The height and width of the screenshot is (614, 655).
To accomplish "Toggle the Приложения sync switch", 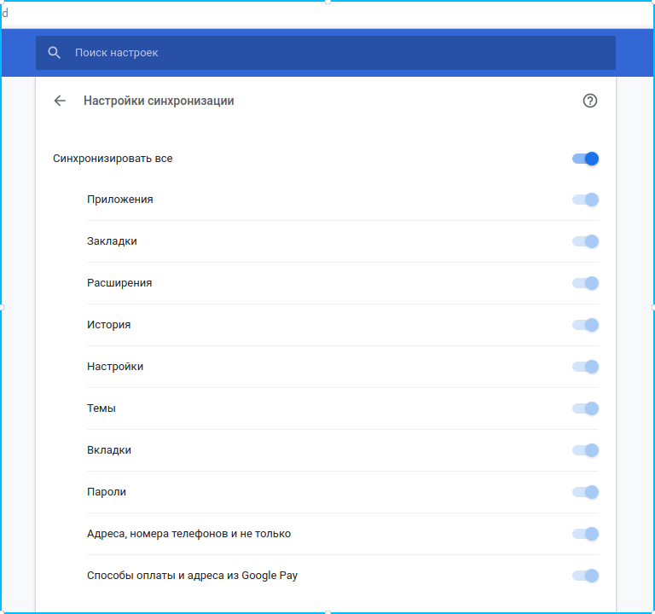I will click(585, 200).
